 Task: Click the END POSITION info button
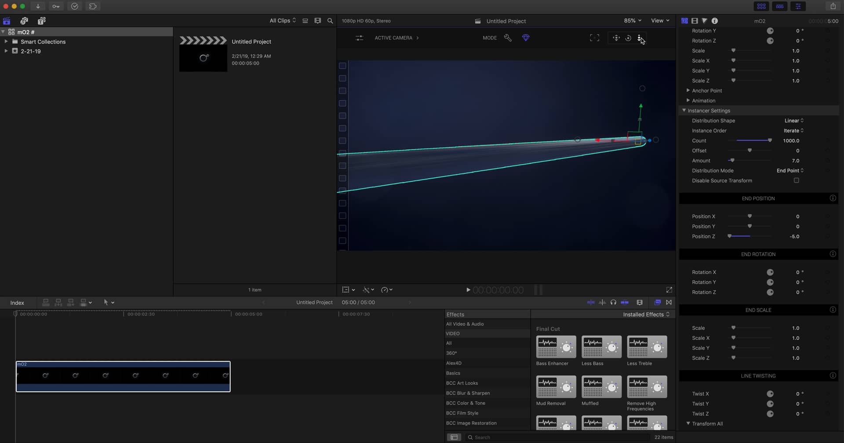pos(833,198)
